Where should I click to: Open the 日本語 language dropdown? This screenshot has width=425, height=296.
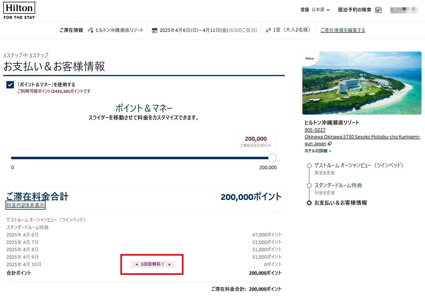[321, 10]
